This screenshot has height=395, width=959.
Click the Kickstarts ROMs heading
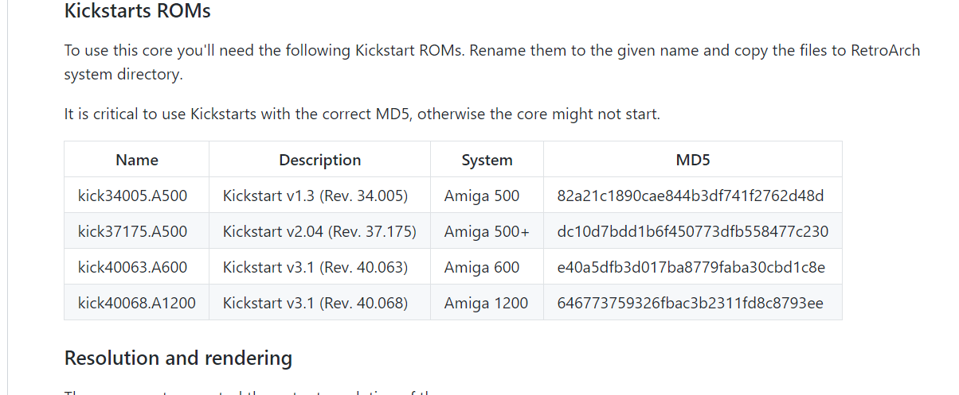click(137, 12)
